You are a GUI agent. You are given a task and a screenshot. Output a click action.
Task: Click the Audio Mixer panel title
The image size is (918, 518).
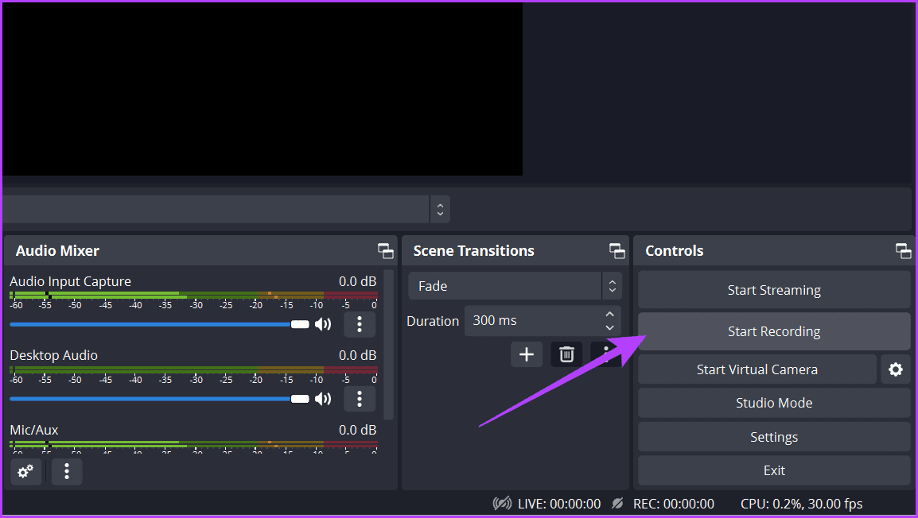click(57, 251)
